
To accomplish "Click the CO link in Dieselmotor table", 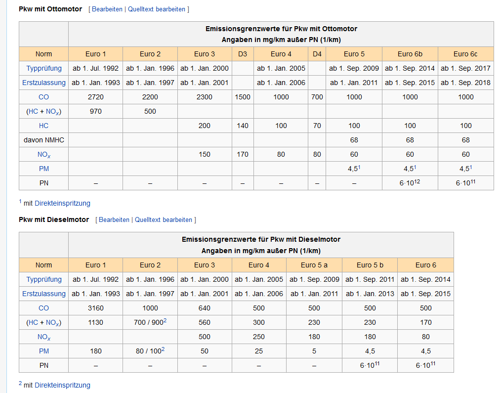I will (44, 308).
